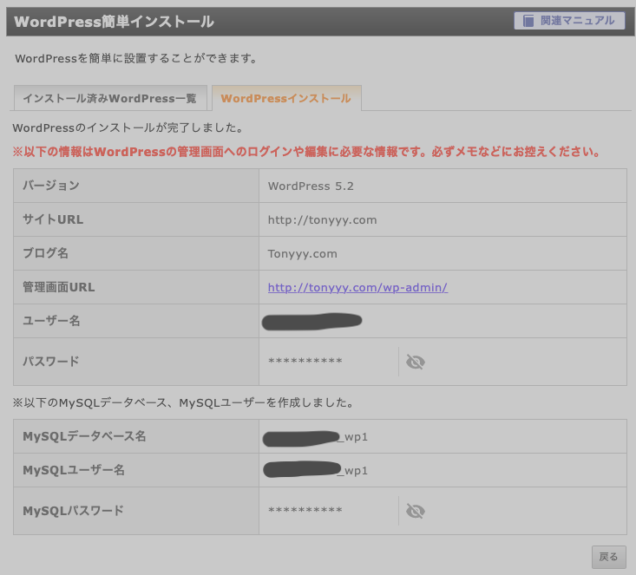Click the MySQLデータベース名 label

[x=84, y=436]
